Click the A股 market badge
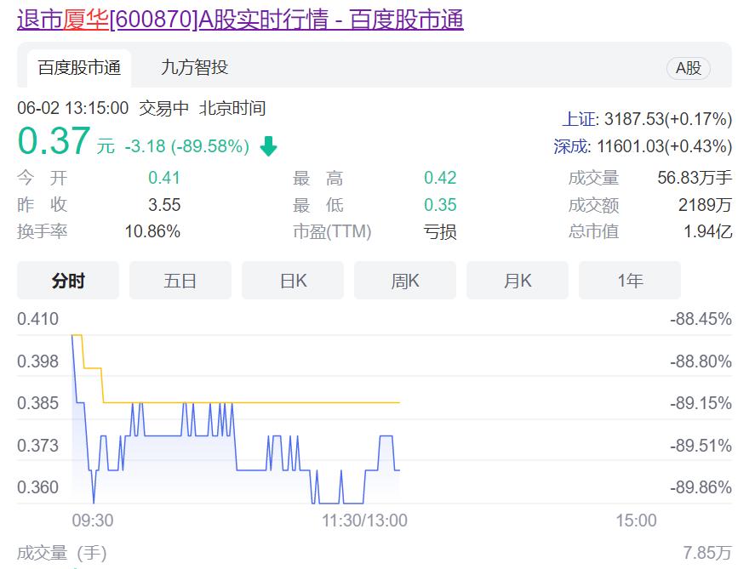 point(689,68)
